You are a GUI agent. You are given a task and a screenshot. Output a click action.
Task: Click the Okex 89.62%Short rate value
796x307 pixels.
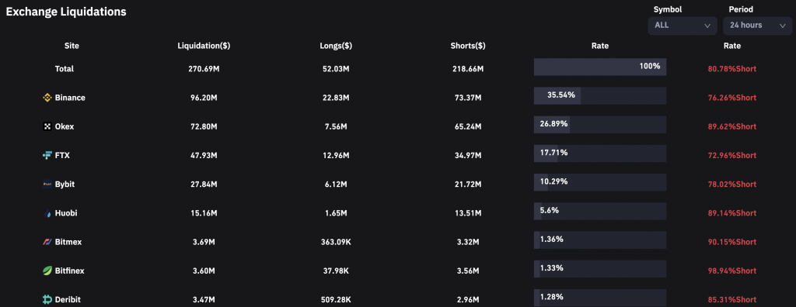pos(732,126)
